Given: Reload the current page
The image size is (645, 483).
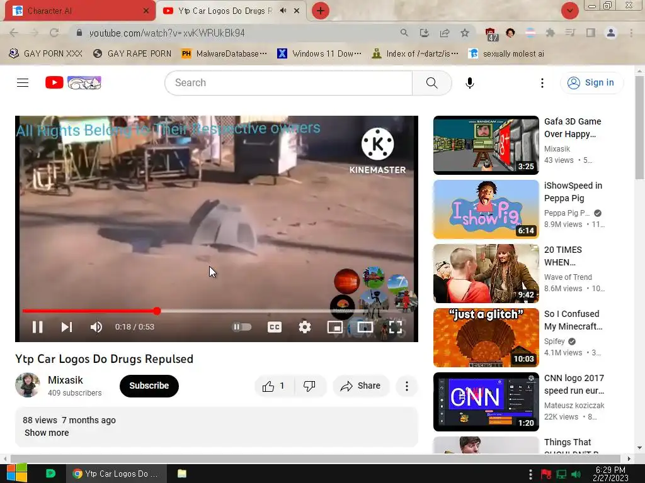Looking at the screenshot, I should (54, 33).
